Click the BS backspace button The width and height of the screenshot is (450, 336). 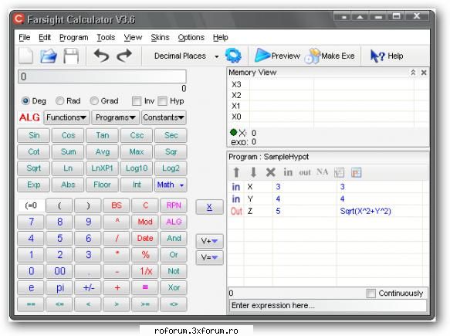(x=117, y=205)
